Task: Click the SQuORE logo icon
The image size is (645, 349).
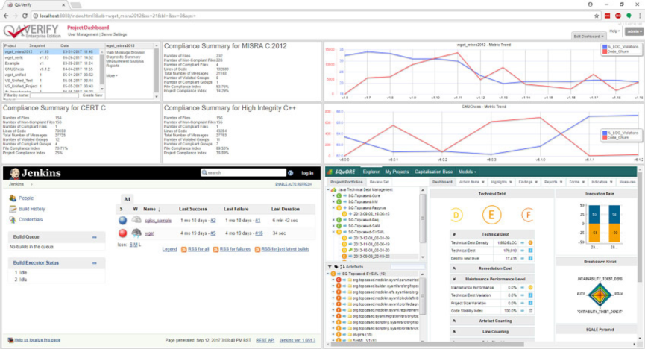Action: (331, 172)
